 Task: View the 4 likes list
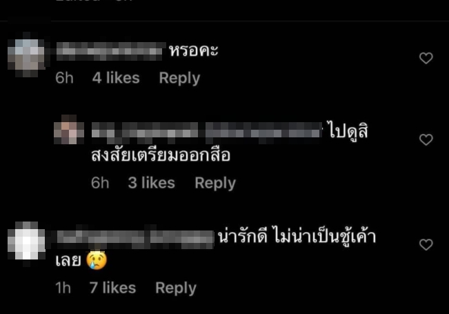[x=116, y=78]
